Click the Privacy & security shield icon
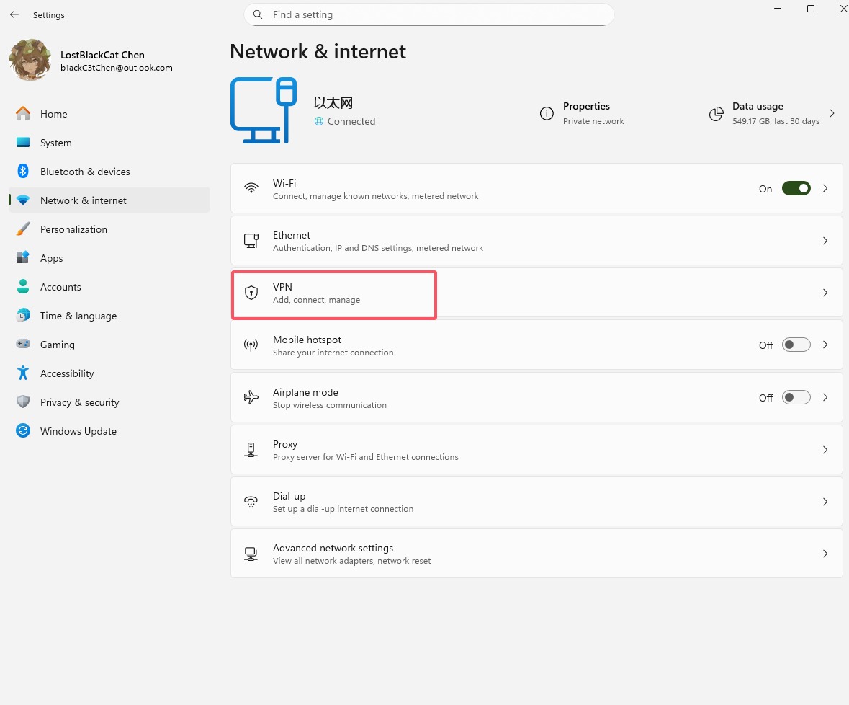This screenshot has width=849, height=705. (23, 402)
